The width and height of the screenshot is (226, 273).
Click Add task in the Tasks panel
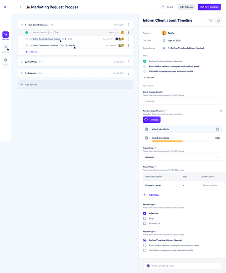click(149, 78)
